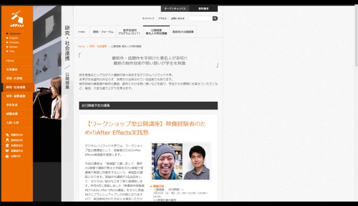The height and width of the screenshot is (206, 358).
Task: Switch to the Index tab
Action: [x=82, y=32]
